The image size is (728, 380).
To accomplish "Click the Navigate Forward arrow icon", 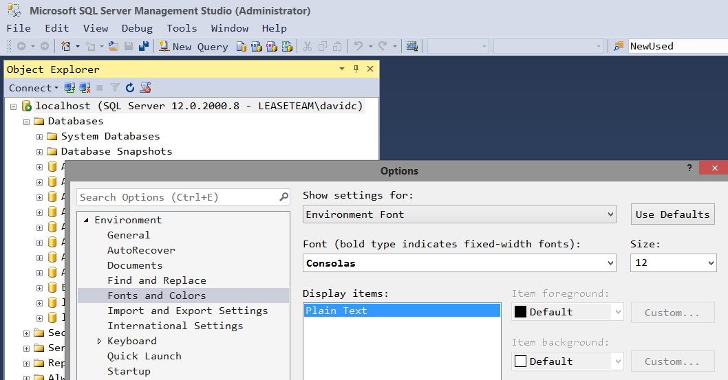I will [45, 46].
